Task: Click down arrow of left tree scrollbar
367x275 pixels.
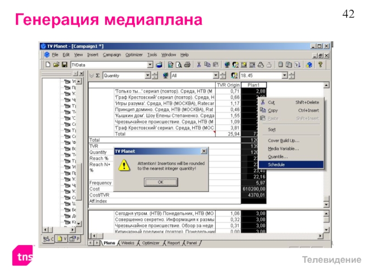Action: pos(78,224)
